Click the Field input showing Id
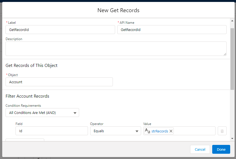 52,131
